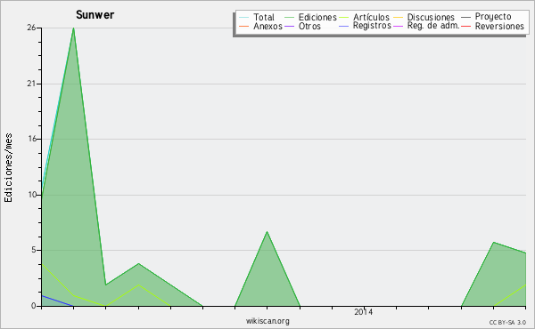
Task: Click the 2014 x-axis label
Action: point(364,311)
